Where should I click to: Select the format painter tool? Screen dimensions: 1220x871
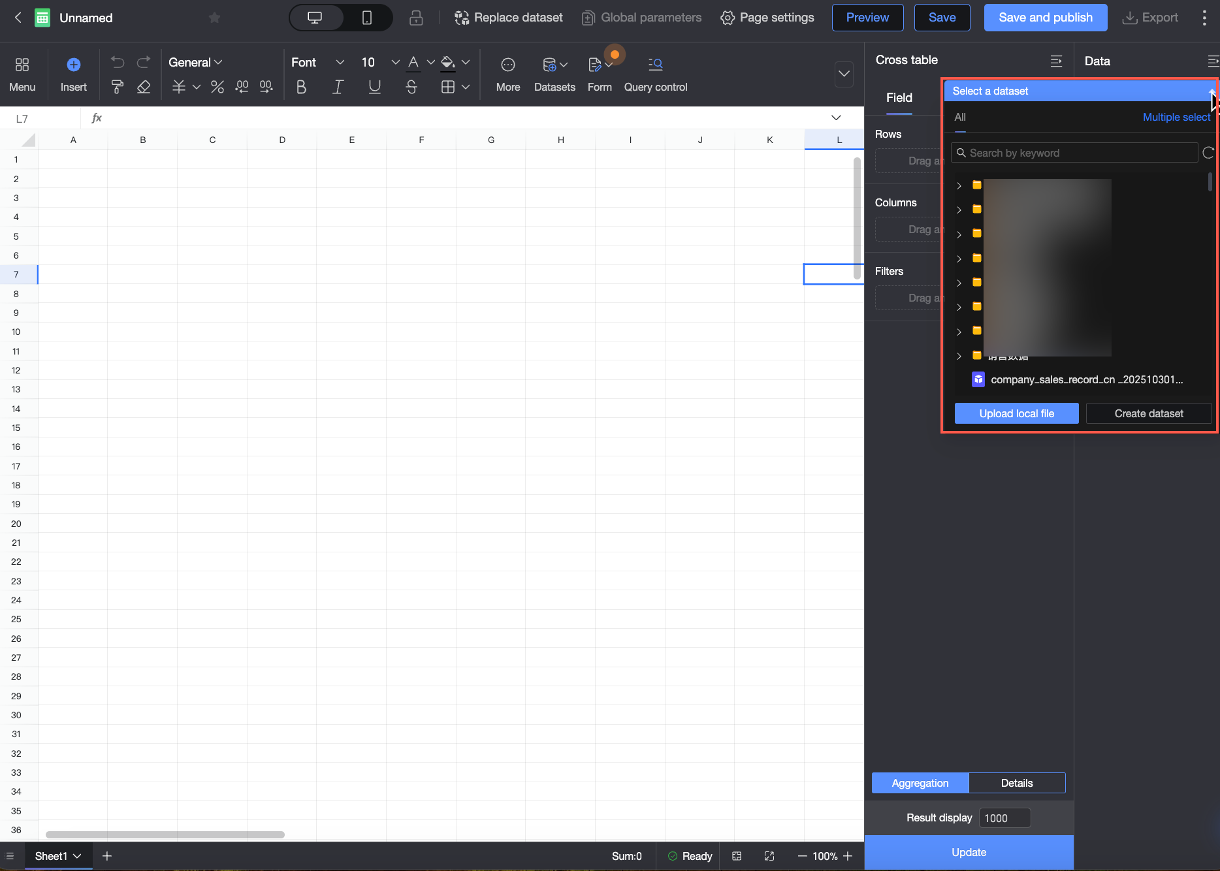(x=118, y=87)
